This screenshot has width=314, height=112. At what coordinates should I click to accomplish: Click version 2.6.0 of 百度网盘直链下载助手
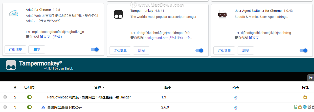(x=165, y=107)
